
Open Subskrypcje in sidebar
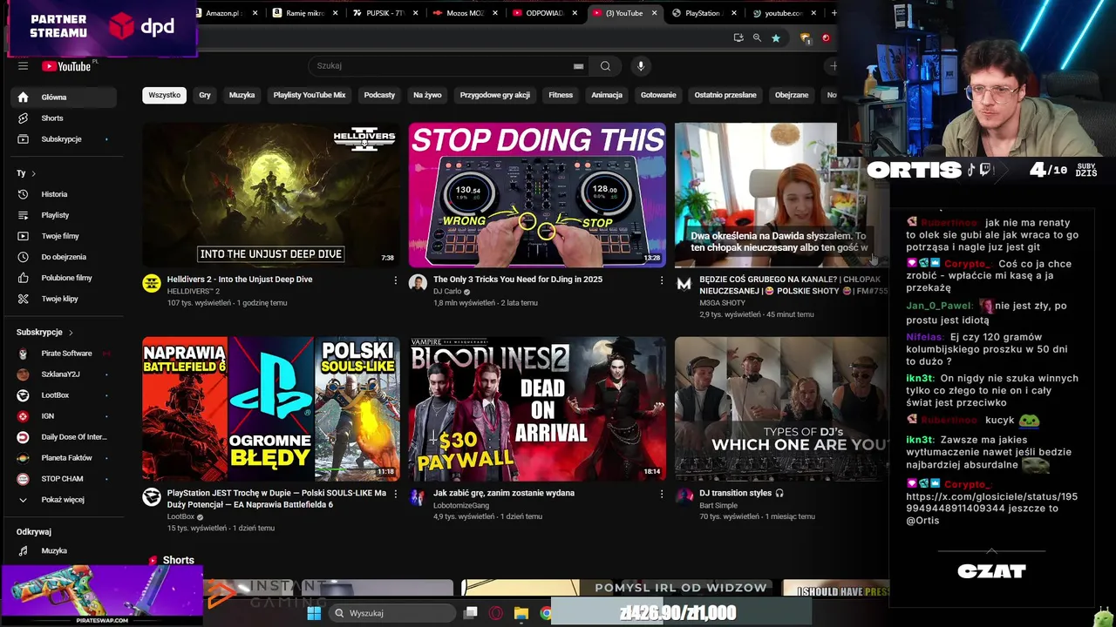coord(62,139)
